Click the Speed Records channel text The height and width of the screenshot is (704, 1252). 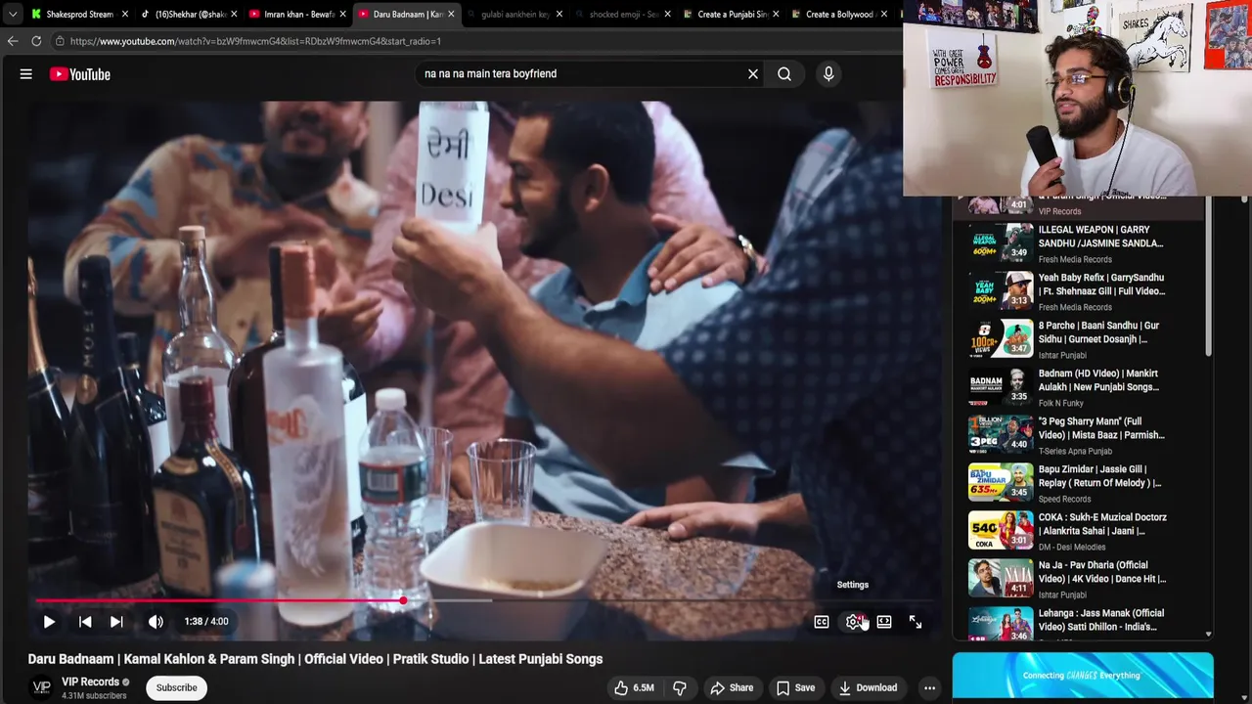(x=1064, y=499)
